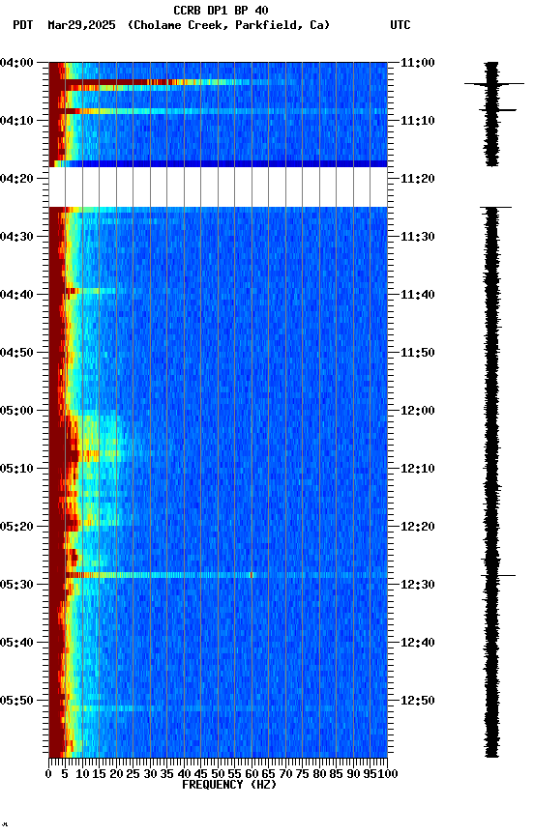Click the dark blue band before the data gap

coord(218,164)
